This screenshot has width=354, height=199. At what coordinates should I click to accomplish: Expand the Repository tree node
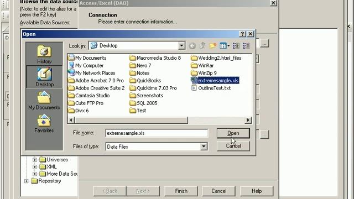(26, 181)
